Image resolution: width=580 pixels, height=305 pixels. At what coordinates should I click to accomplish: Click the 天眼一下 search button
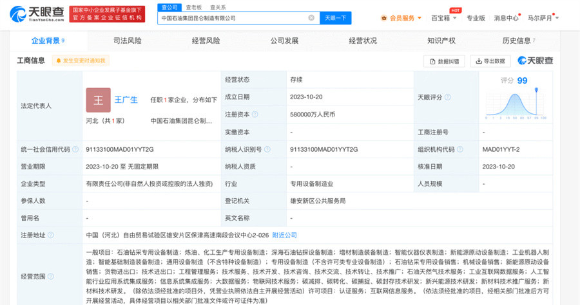(x=336, y=18)
